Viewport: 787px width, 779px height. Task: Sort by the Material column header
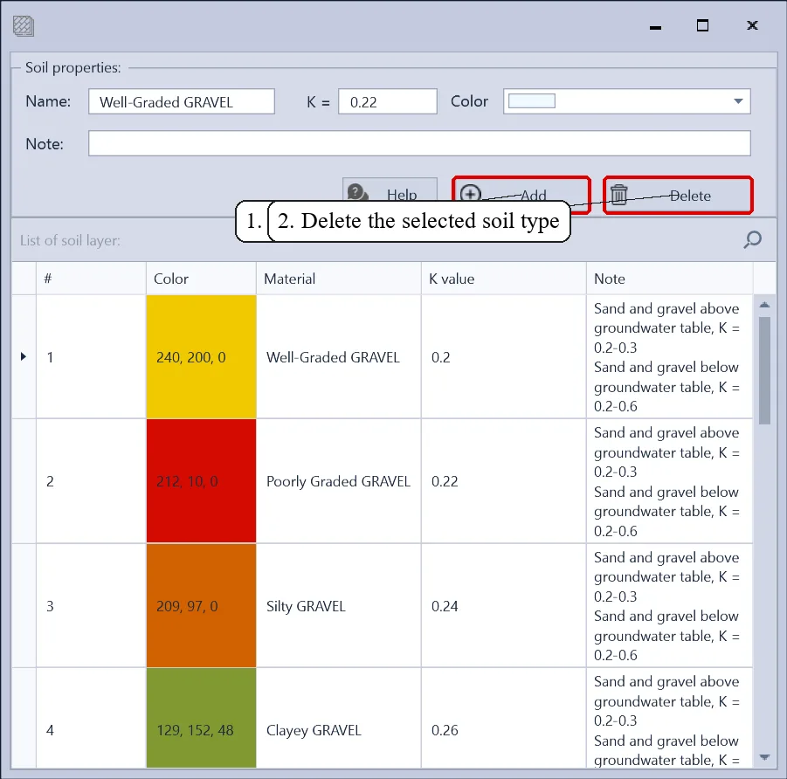coord(339,279)
